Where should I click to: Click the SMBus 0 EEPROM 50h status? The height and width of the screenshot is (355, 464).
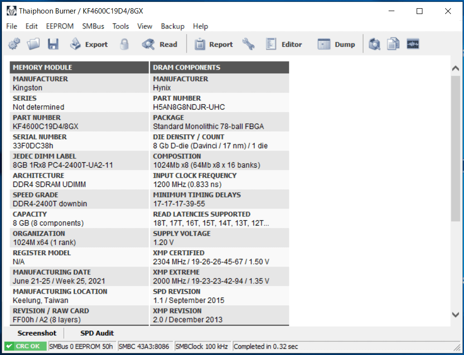click(x=81, y=346)
